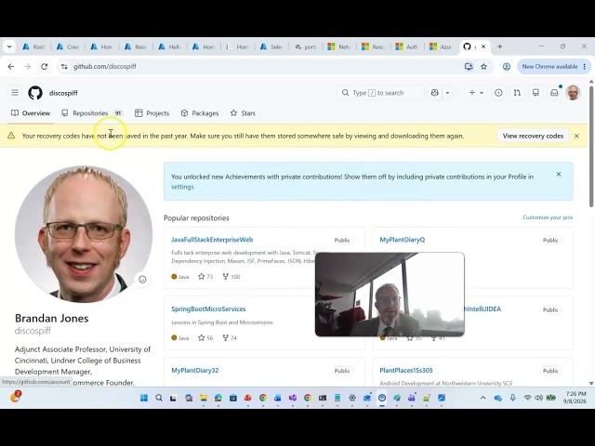Screen dimensions: 595x446
Task: Dismiss the Achievements notice banner
Action: [559, 174]
